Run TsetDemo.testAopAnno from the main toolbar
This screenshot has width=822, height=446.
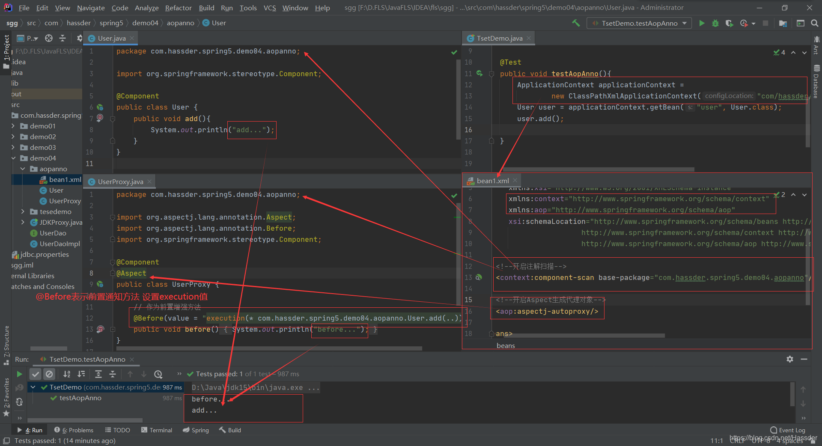point(702,23)
